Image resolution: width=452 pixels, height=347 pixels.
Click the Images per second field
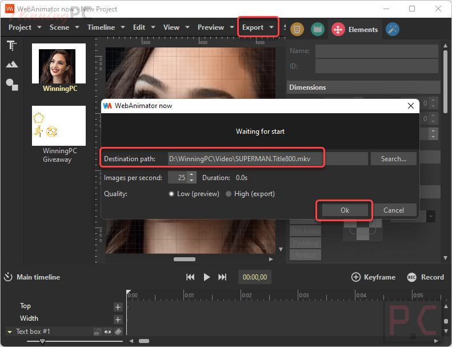click(x=178, y=177)
